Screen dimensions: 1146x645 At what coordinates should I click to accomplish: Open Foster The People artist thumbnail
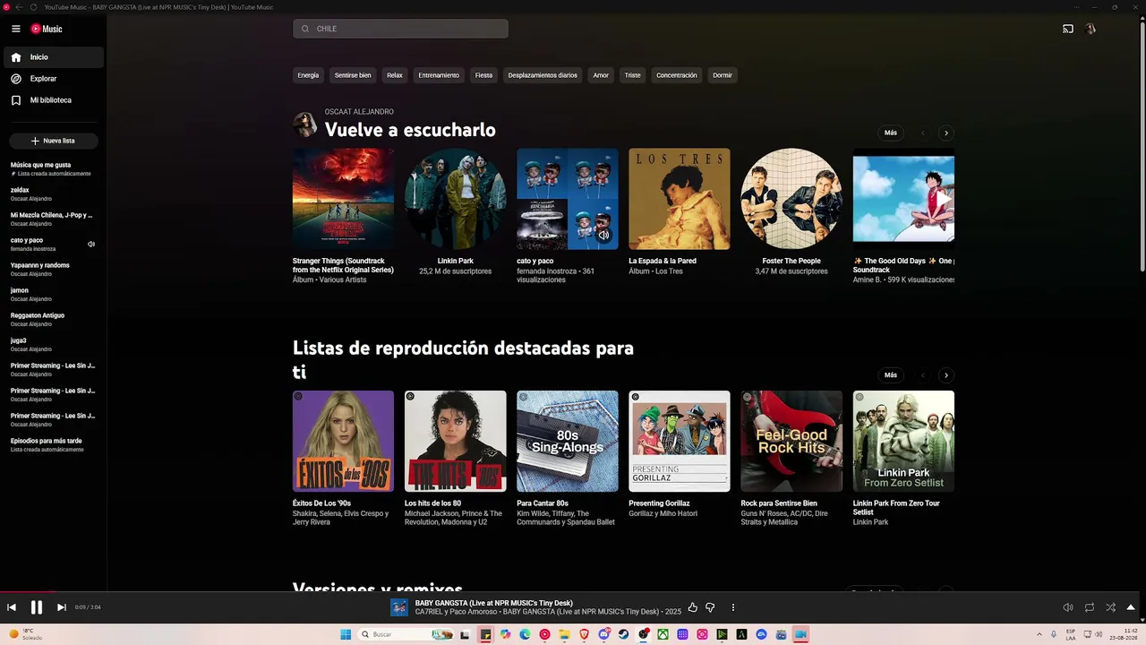point(791,199)
